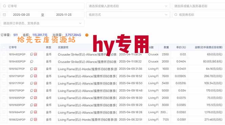This screenshot has height=125, width=225.
Task: Copy order number 18191684POP
Action: tap(32, 112)
